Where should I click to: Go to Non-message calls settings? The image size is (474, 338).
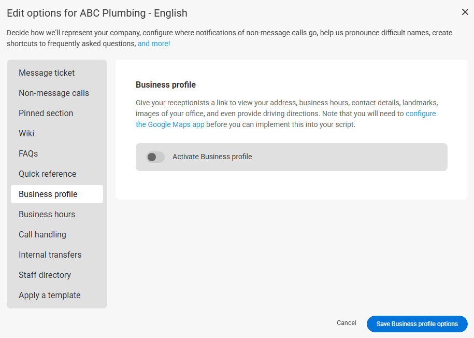[54, 93]
